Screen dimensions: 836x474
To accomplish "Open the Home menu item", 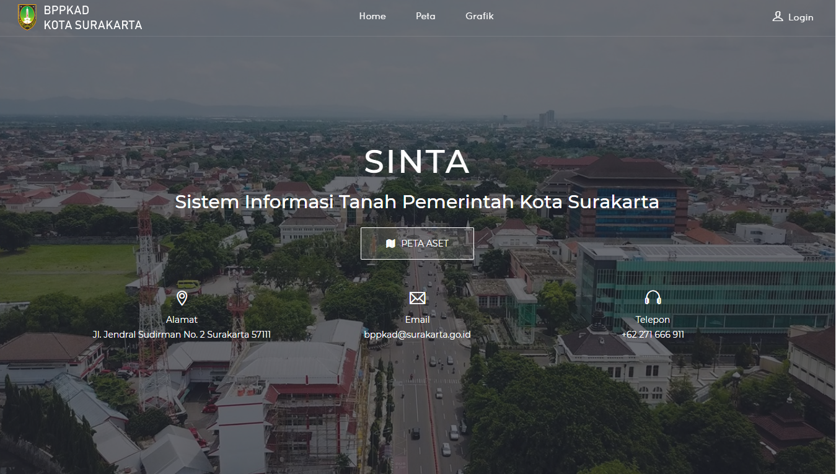I will tap(372, 16).
